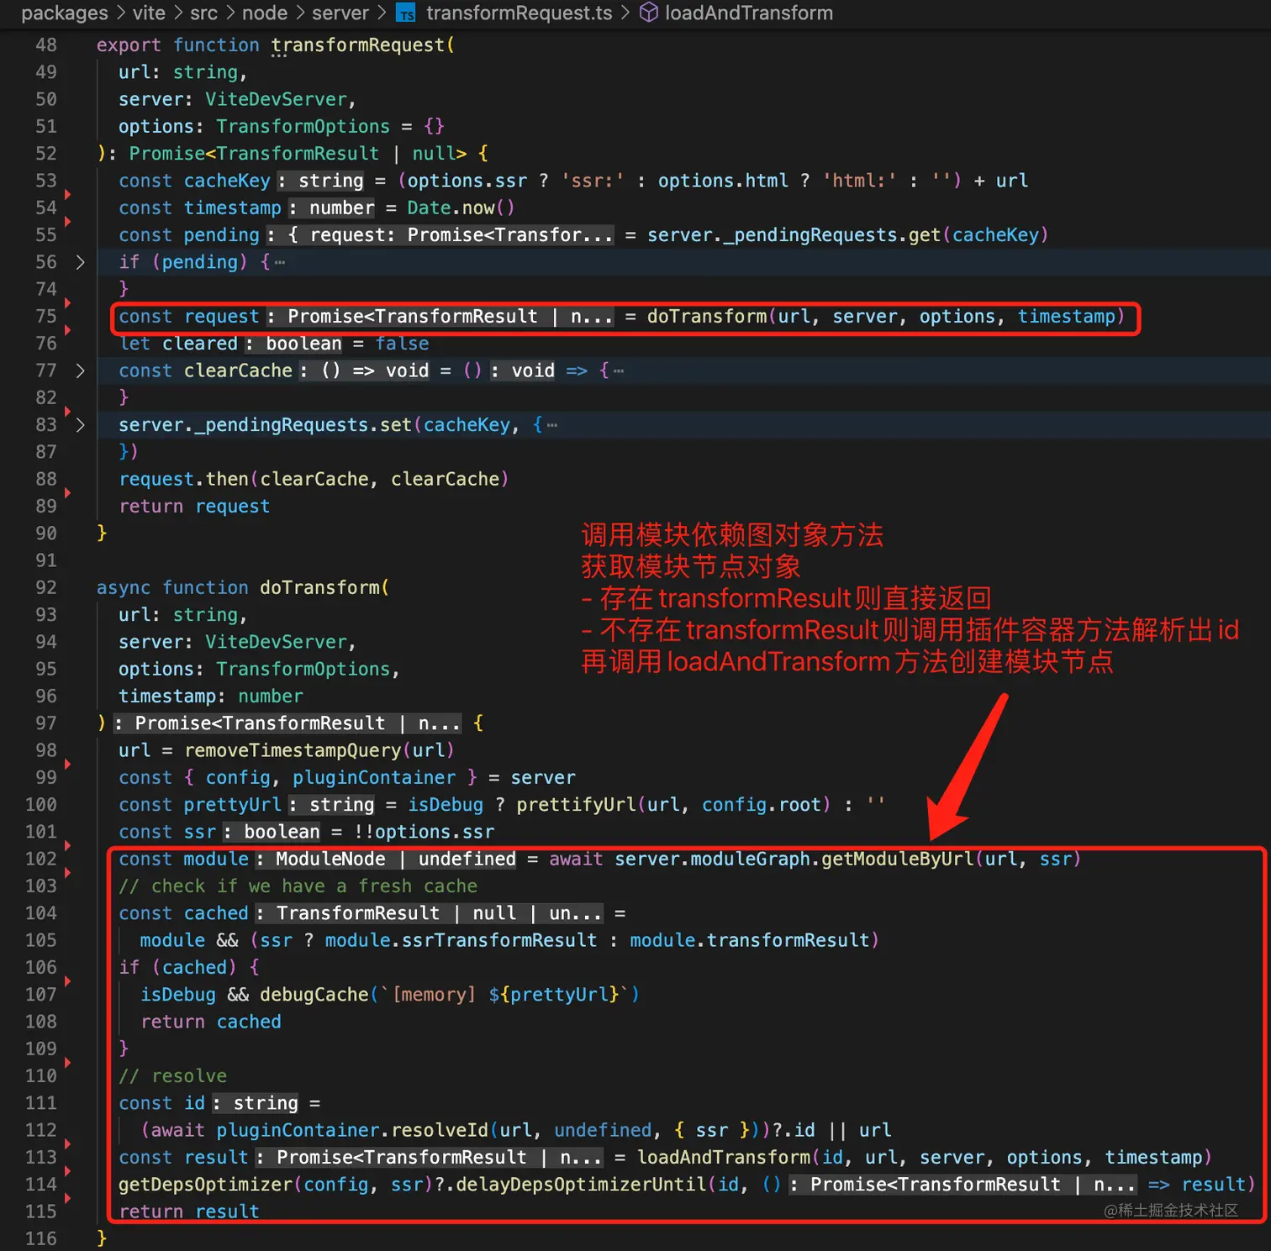The width and height of the screenshot is (1271, 1251).
Task: Click pluginContainer in destructuring on line 99
Action: tap(374, 778)
